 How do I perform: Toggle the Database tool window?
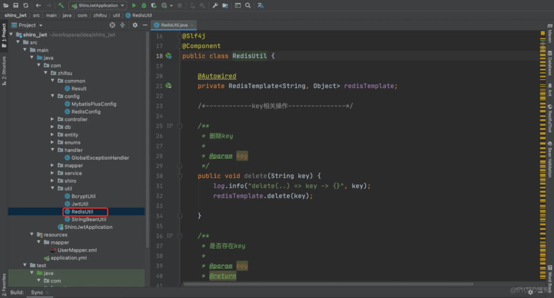click(550, 63)
